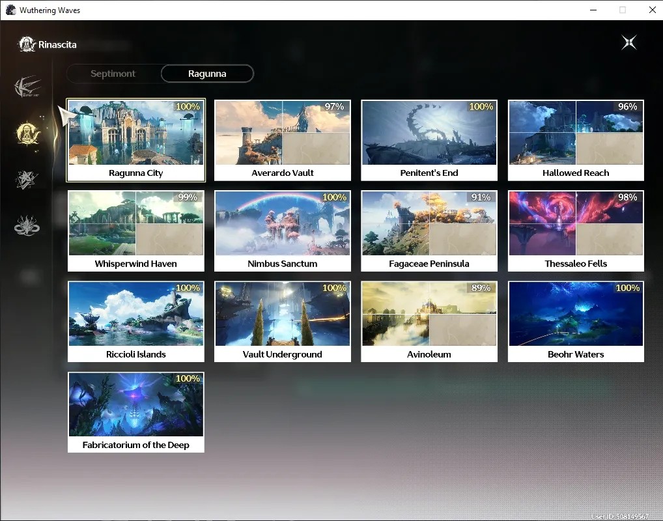Select the Riccioli Islands card
This screenshot has width=663, height=521.
point(135,322)
